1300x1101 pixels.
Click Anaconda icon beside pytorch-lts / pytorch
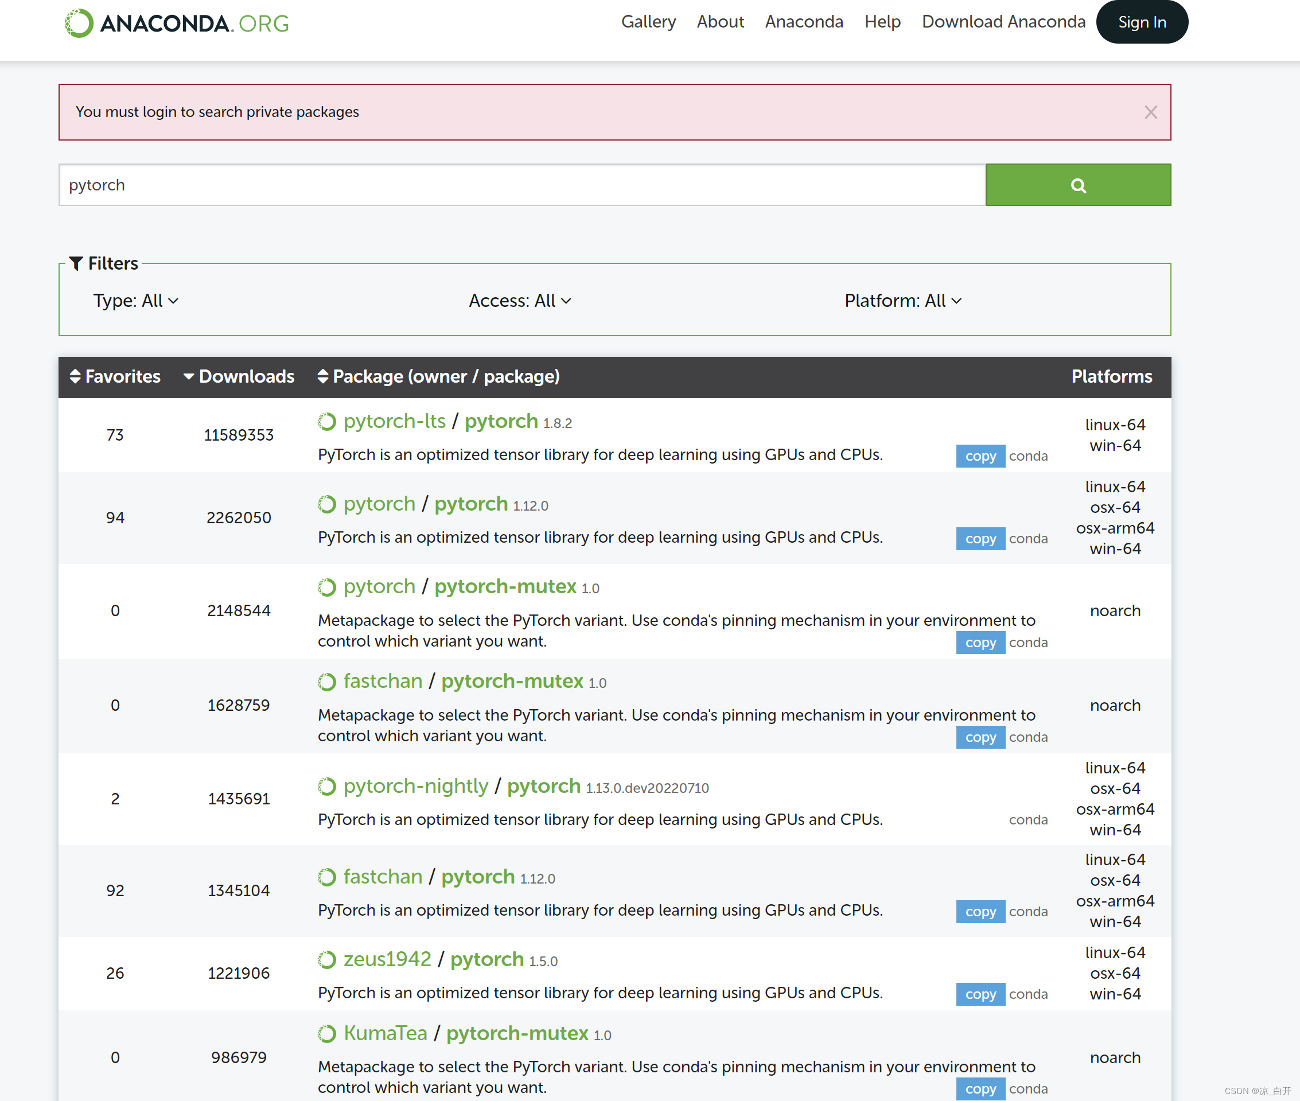point(327,422)
